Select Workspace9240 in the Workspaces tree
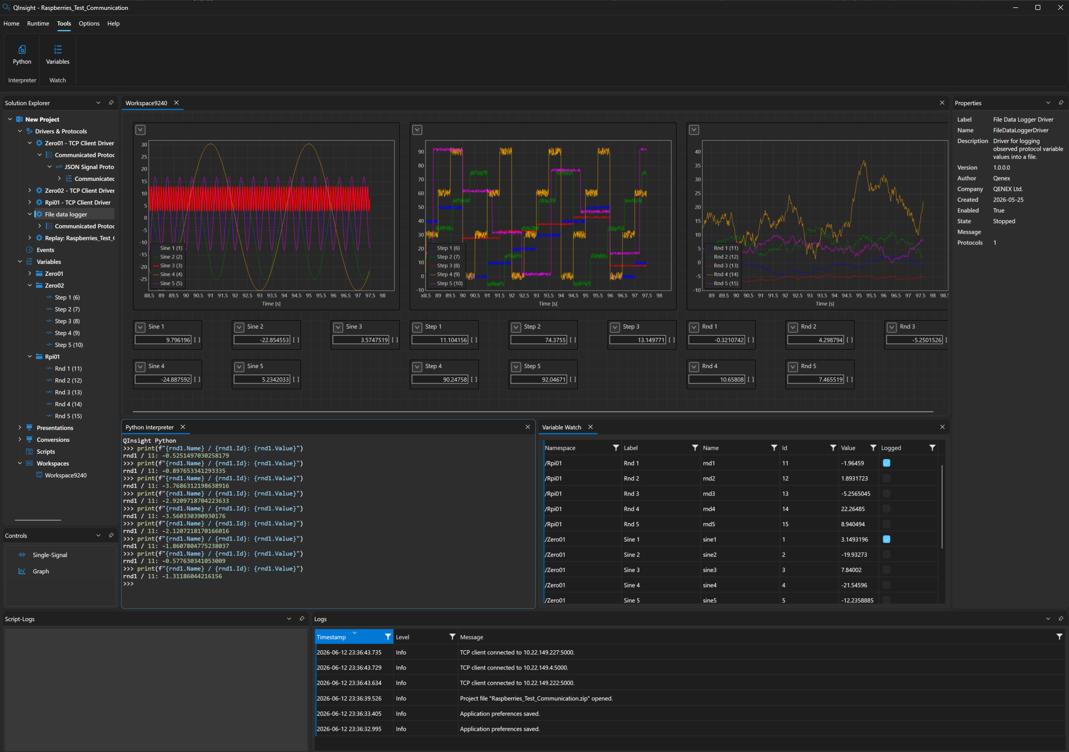The height and width of the screenshot is (752, 1069). (65, 475)
